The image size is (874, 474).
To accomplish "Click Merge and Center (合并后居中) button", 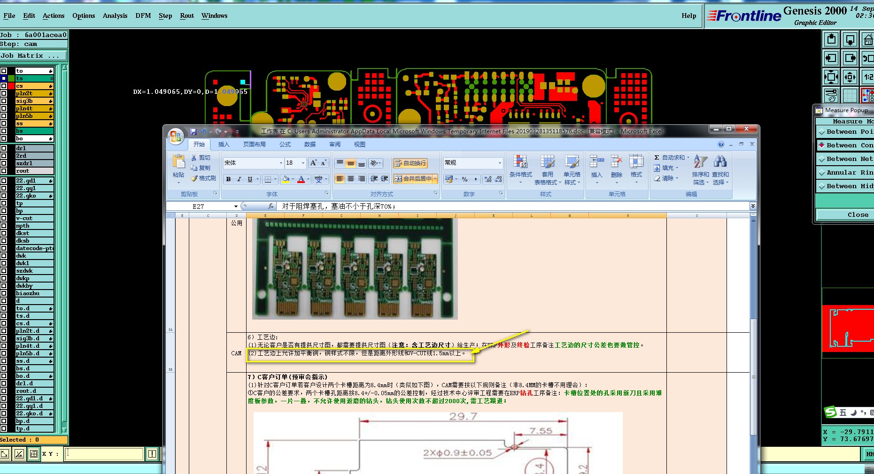I will 412,179.
